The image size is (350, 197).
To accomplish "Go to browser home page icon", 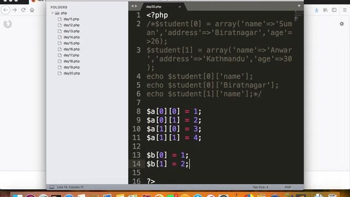I will pos(32,10).
